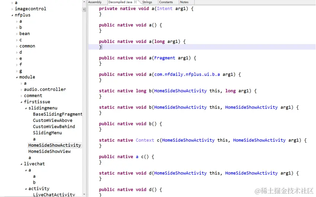Image resolution: width=316 pixels, height=197 pixels.
Task: Follow the Fragment type in the code
Action: (164, 58)
